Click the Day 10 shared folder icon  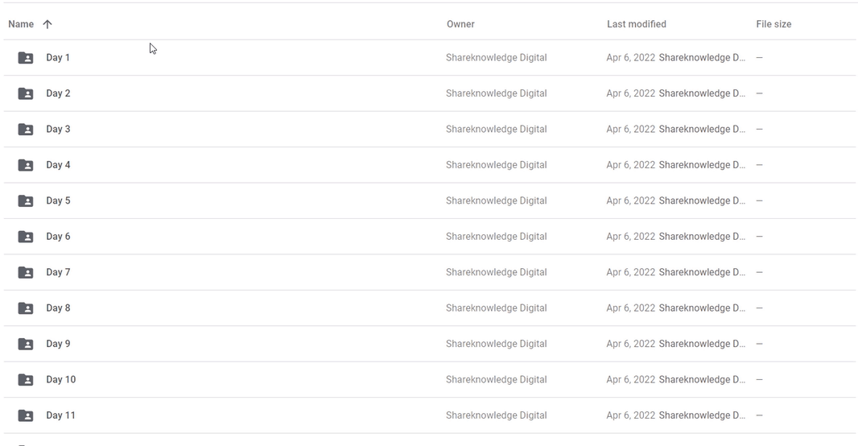pyautogui.click(x=26, y=380)
